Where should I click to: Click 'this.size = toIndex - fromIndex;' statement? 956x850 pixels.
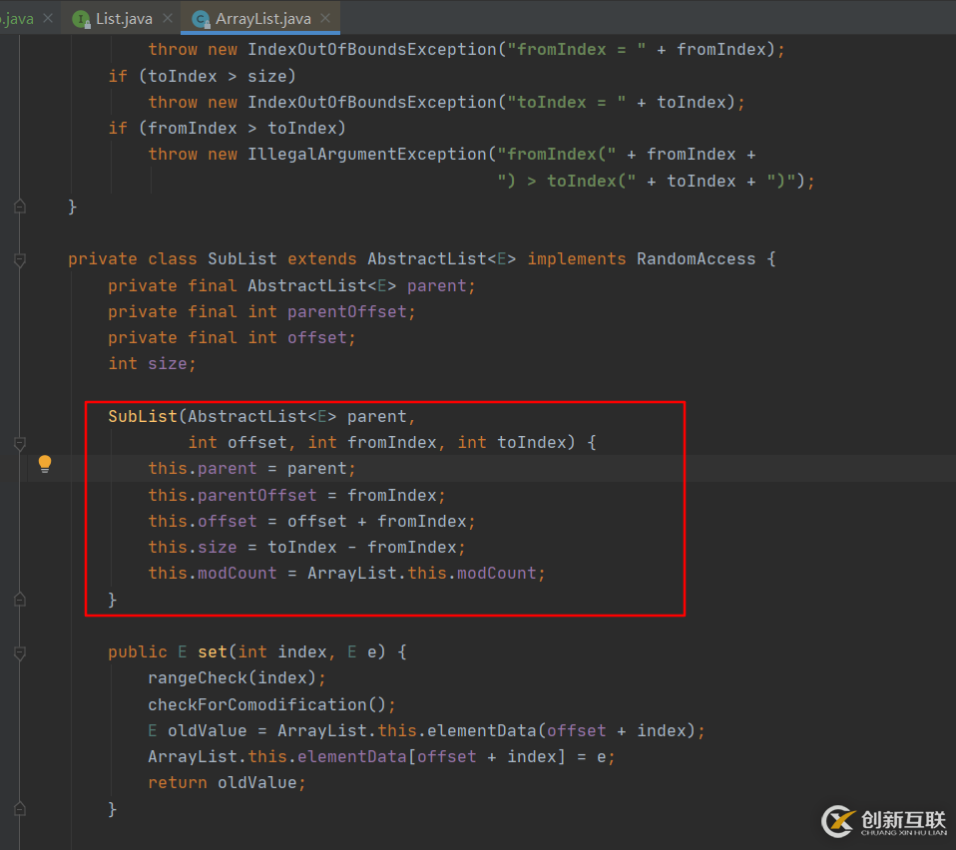(x=306, y=547)
